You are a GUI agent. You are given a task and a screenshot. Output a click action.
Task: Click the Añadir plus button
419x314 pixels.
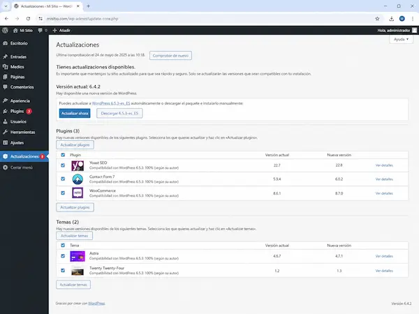click(61, 31)
